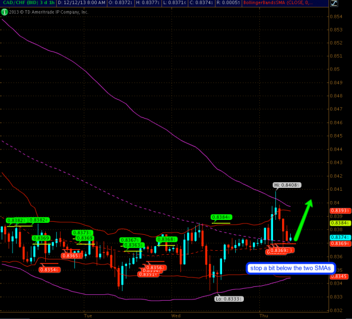Select the CAD/CHF (BID) symbol label

(x=21, y=3)
